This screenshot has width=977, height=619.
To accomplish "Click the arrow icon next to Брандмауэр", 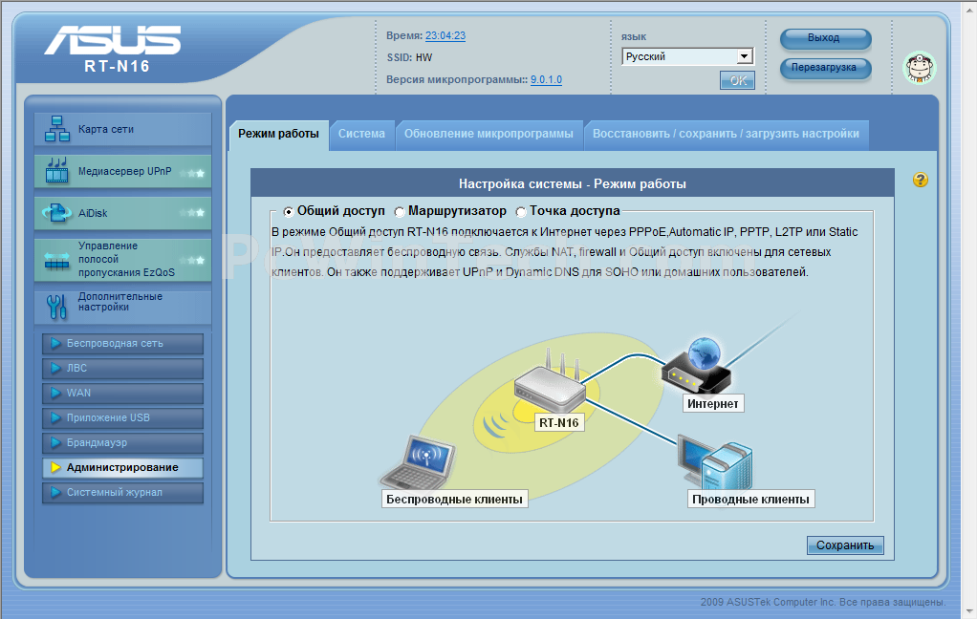I will (55, 443).
